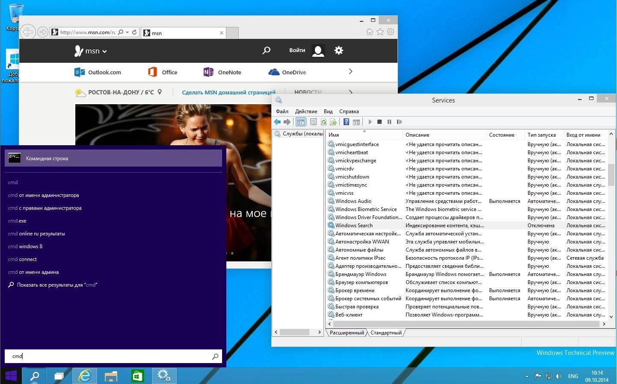Go forward in Services toolbar
Image resolution: width=617 pixels, height=384 pixels.
coord(287,122)
